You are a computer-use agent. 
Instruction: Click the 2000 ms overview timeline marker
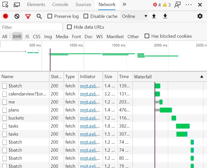pos(160,45)
